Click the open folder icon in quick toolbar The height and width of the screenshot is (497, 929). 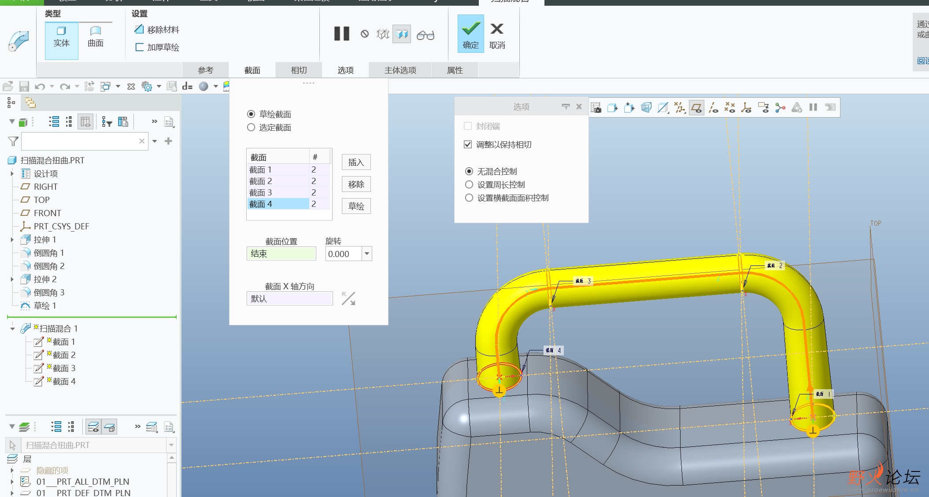pyautogui.click(x=8, y=86)
